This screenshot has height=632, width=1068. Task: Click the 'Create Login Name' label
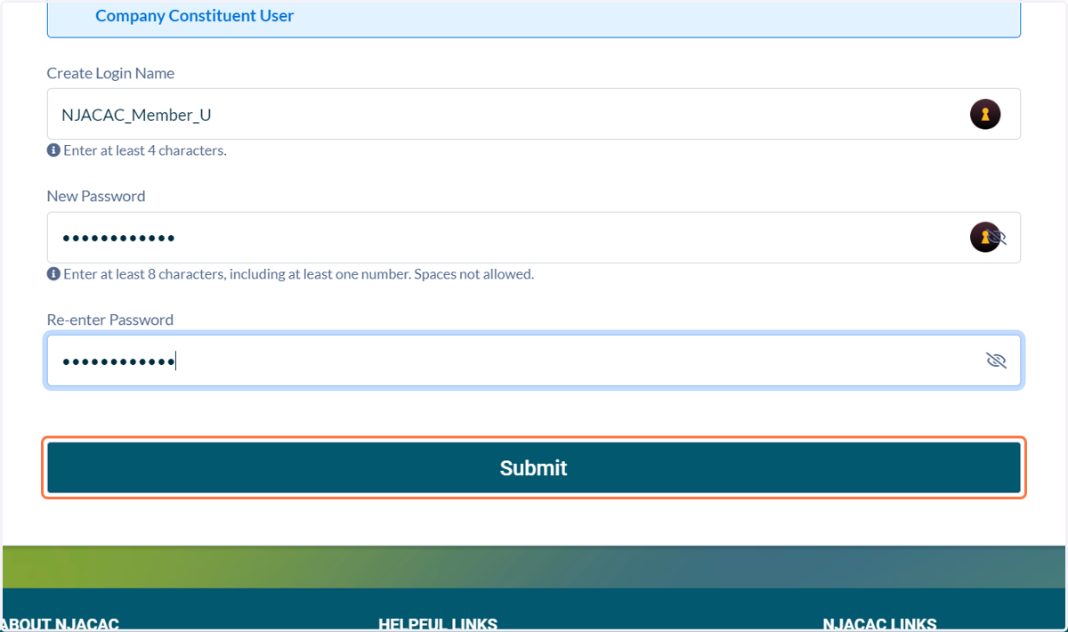[110, 73]
